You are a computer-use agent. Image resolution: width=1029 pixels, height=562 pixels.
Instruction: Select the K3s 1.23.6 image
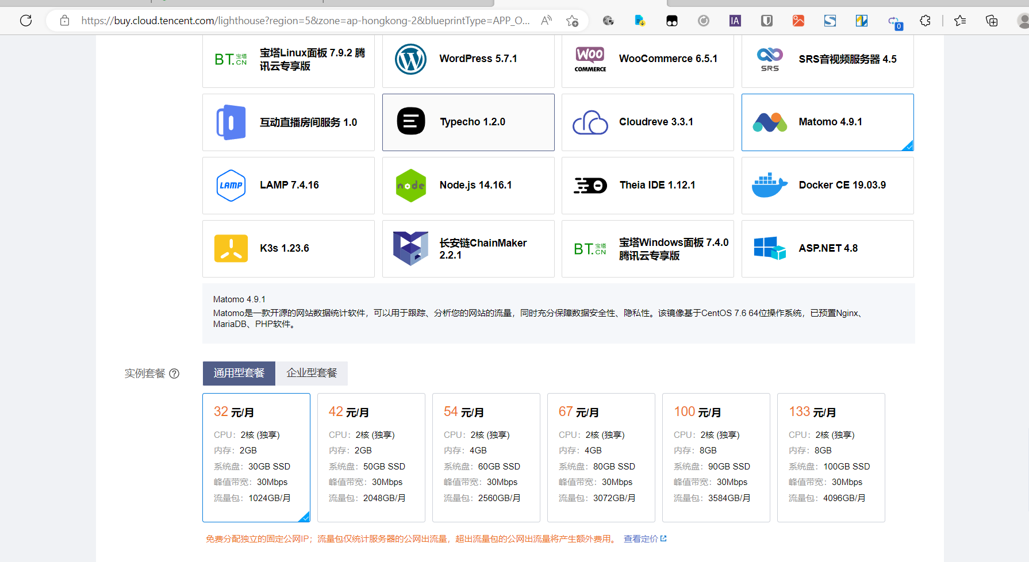(x=288, y=248)
